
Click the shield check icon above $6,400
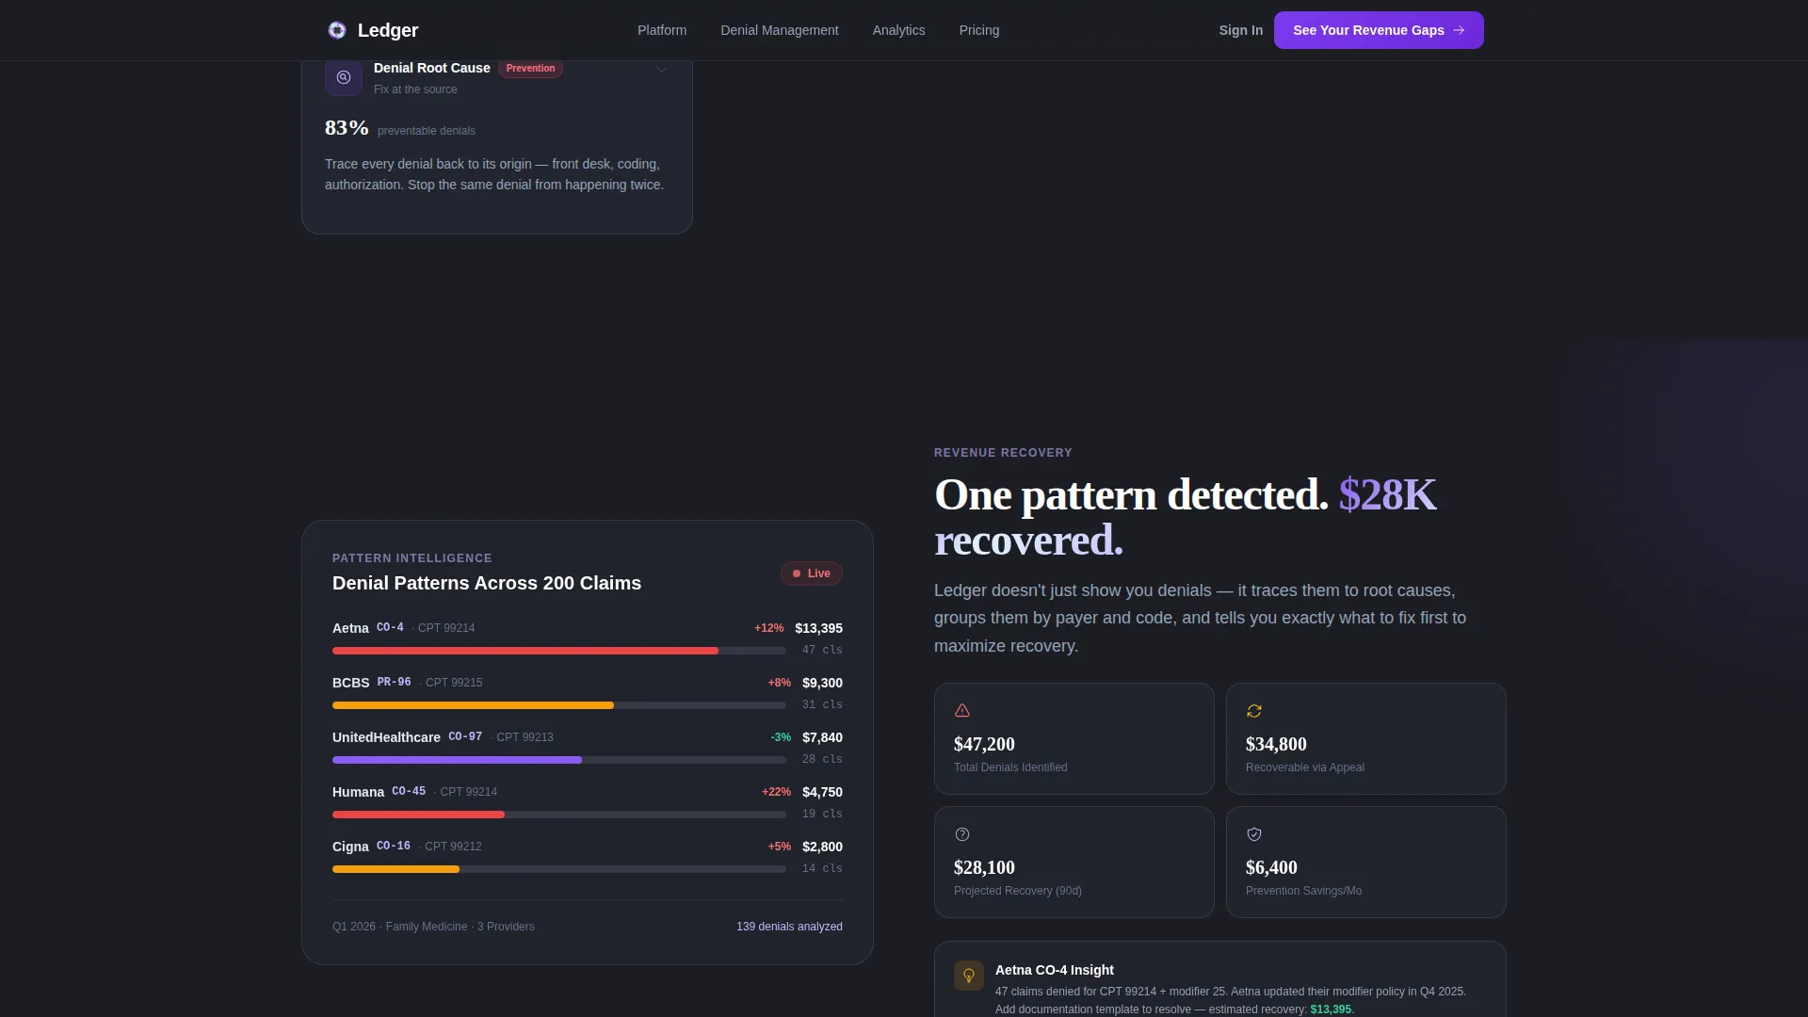pyautogui.click(x=1254, y=834)
